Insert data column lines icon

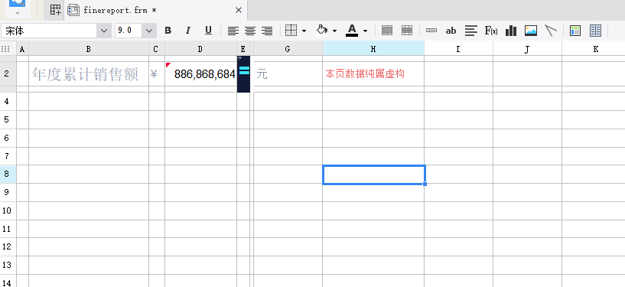coord(471,31)
